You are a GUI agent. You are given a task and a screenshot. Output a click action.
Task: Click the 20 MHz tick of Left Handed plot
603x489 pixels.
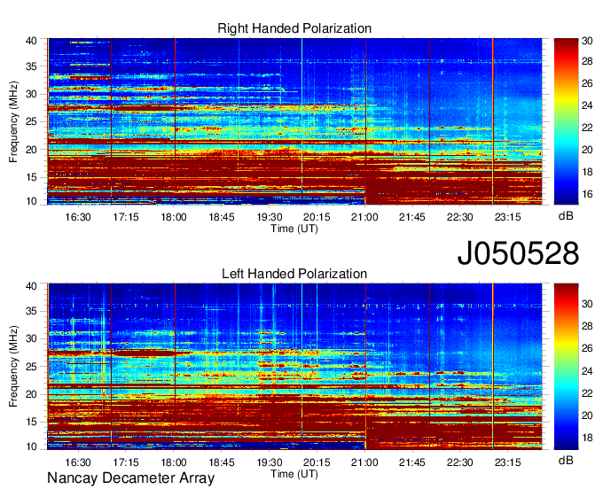coord(31,394)
